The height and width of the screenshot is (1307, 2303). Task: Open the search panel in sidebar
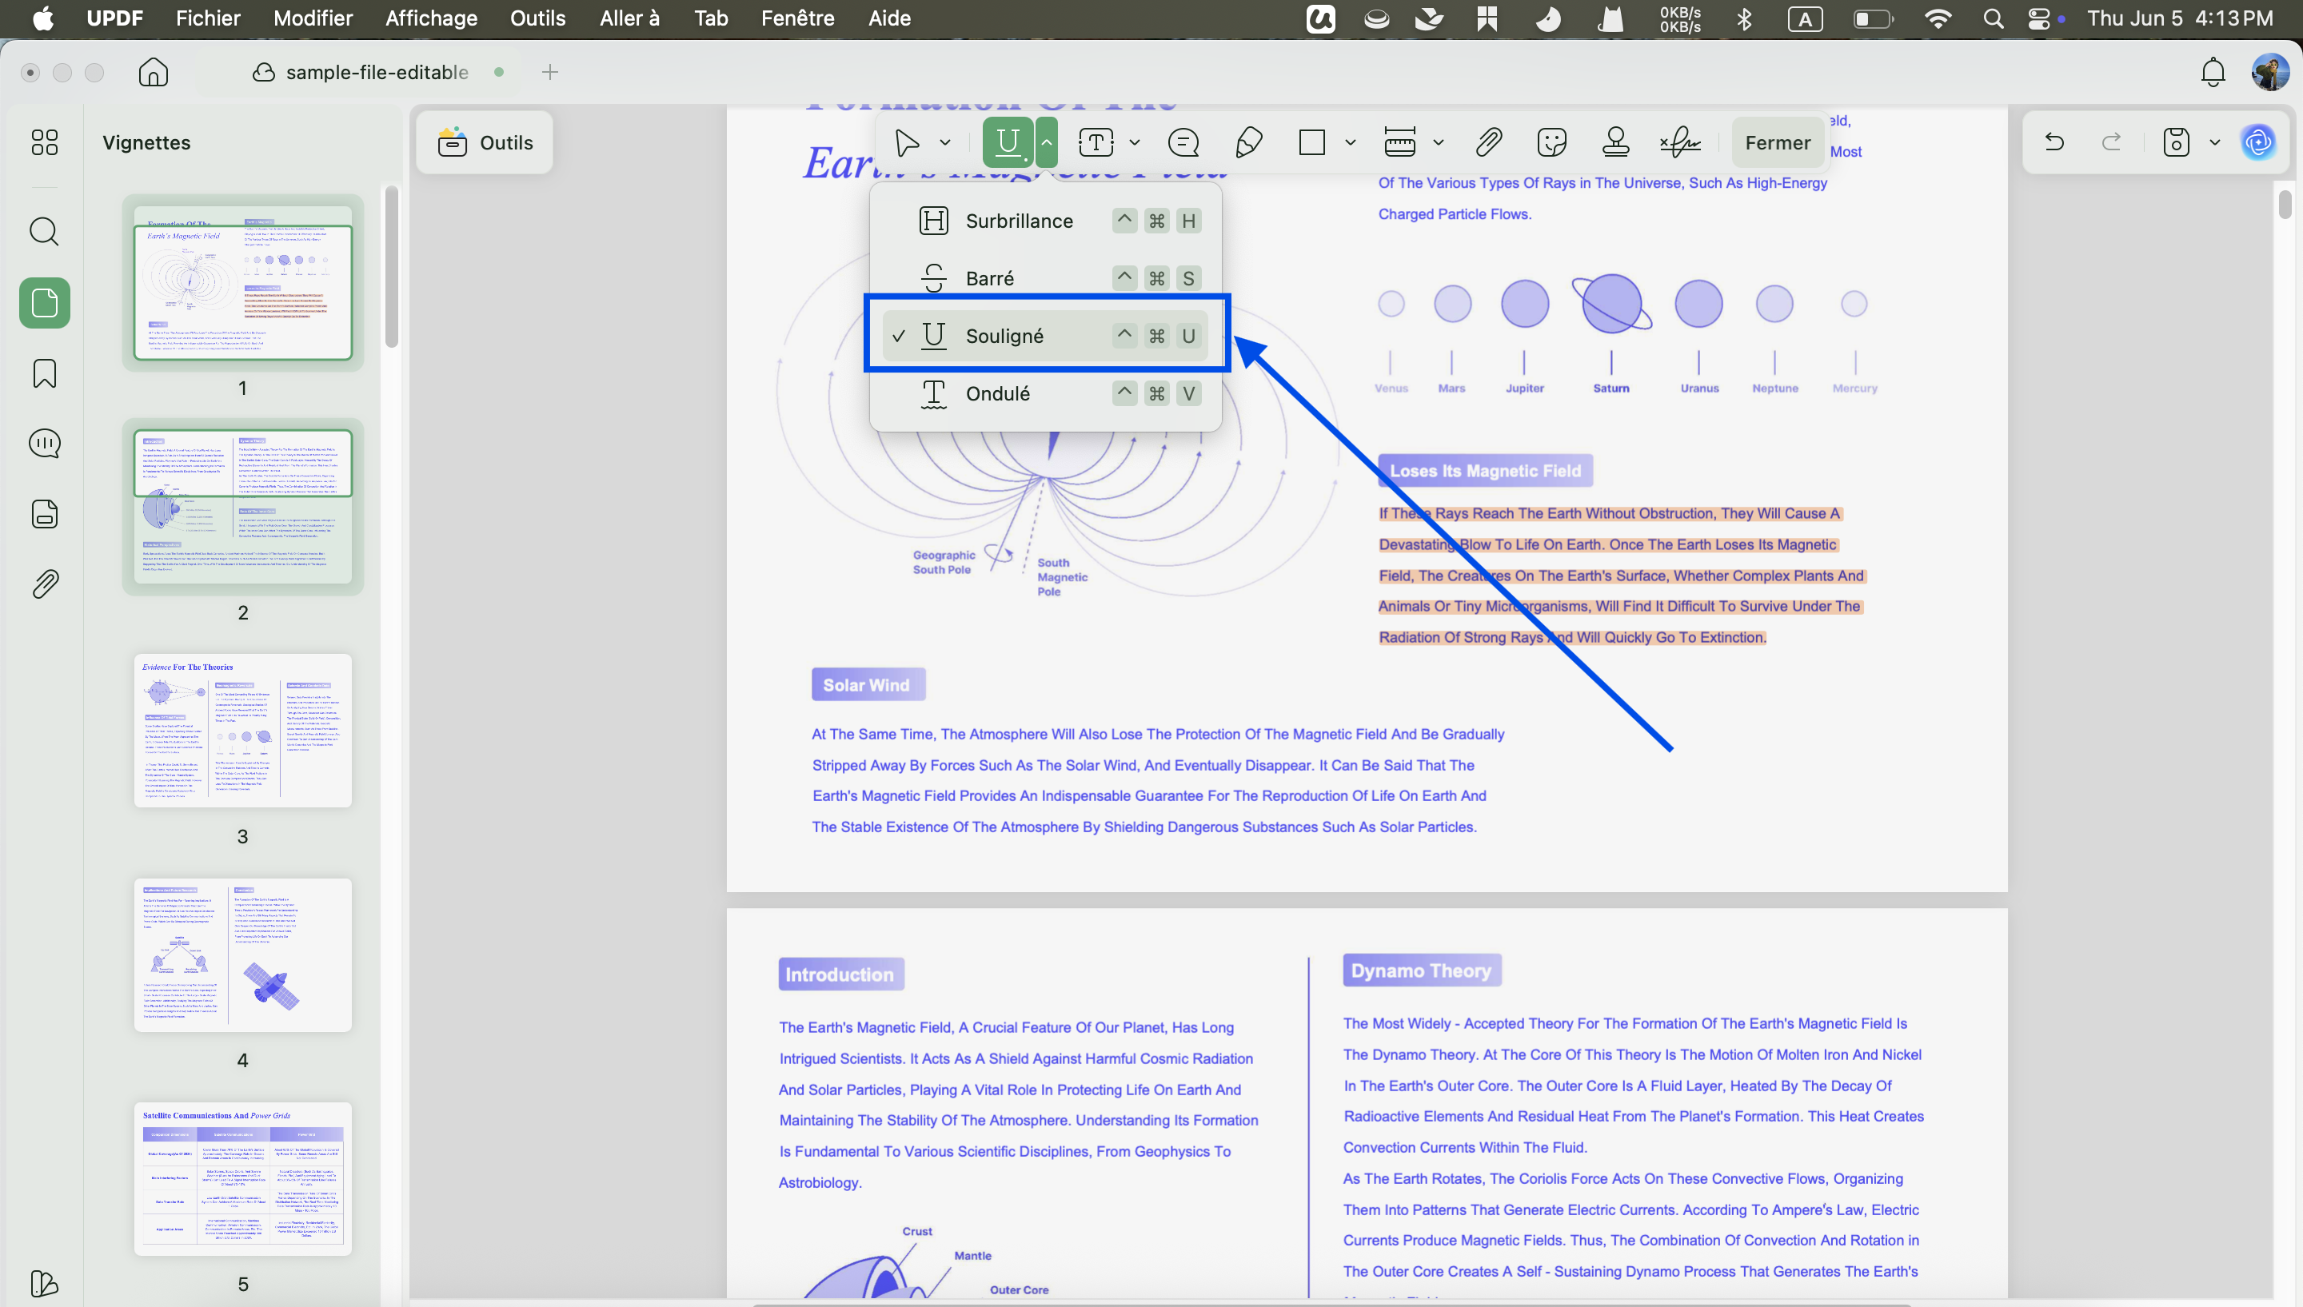[44, 232]
